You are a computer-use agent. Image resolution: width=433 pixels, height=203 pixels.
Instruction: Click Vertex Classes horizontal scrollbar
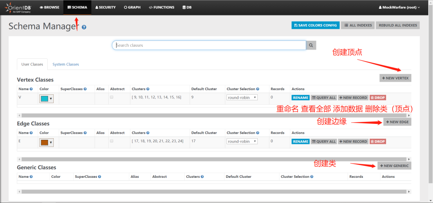[214, 115]
